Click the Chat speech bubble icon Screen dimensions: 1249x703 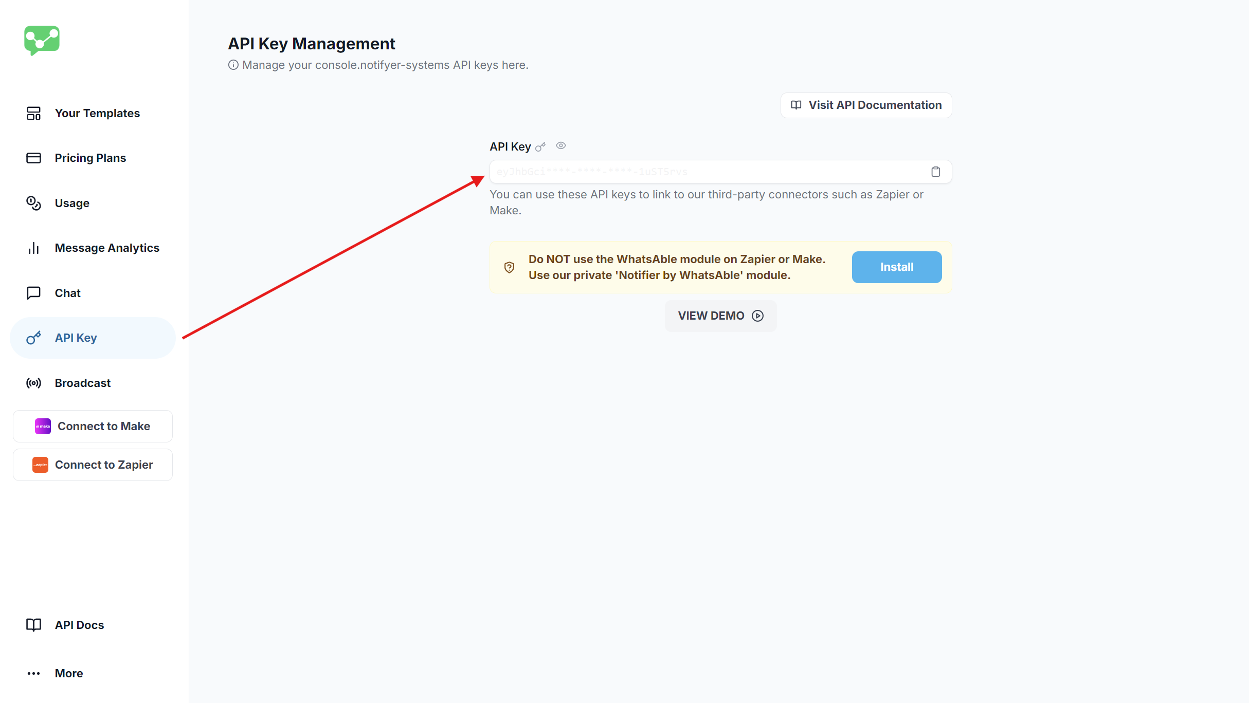(x=33, y=293)
